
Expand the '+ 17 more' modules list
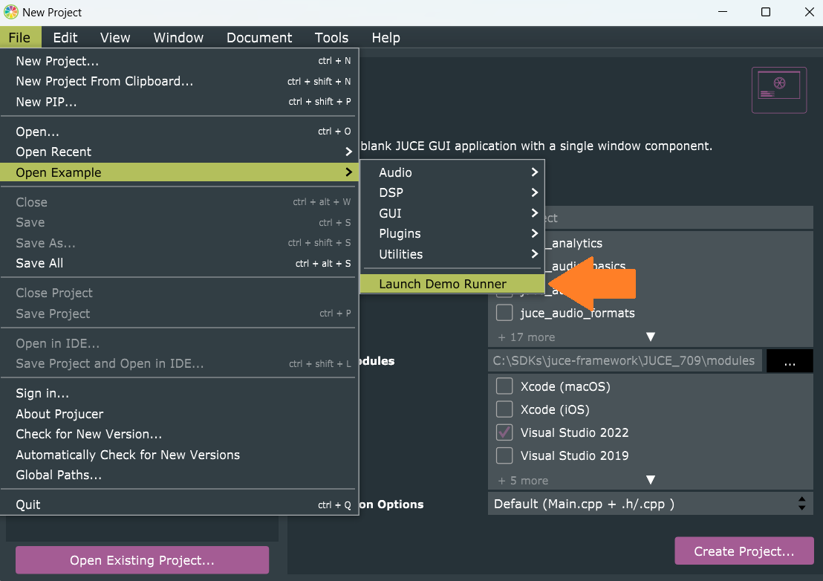(x=651, y=337)
